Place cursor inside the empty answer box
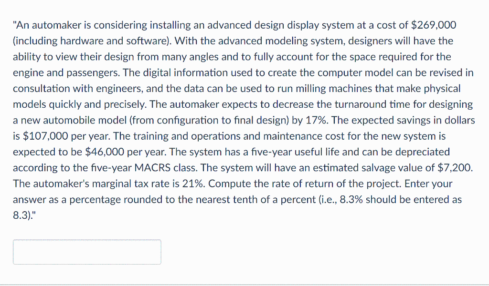This screenshot has height=286, width=489. coord(87,252)
